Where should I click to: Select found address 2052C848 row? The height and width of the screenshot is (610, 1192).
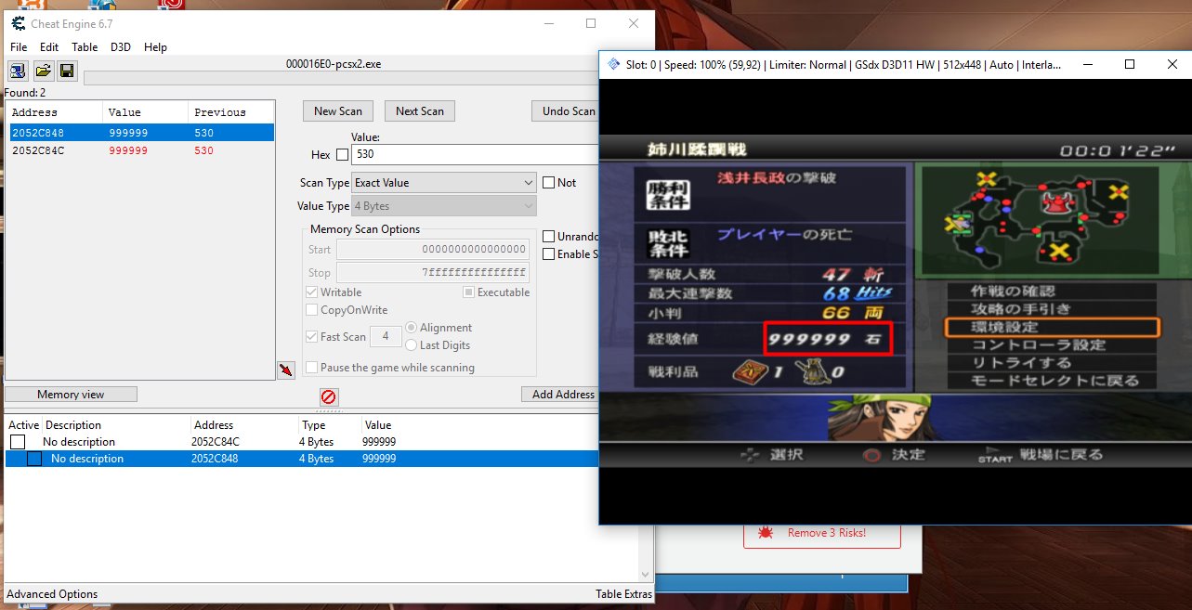(140, 133)
